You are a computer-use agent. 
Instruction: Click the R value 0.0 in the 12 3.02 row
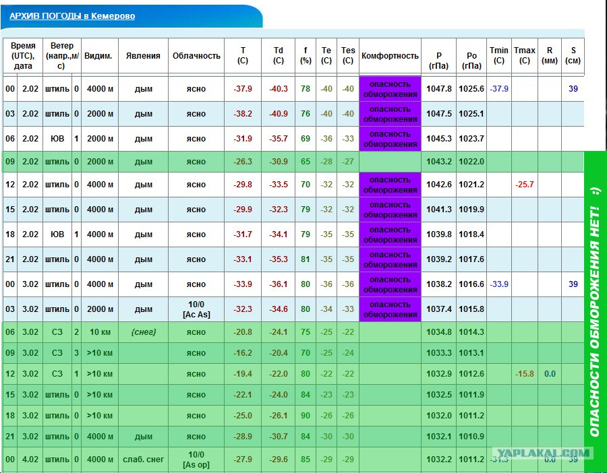pyautogui.click(x=550, y=373)
